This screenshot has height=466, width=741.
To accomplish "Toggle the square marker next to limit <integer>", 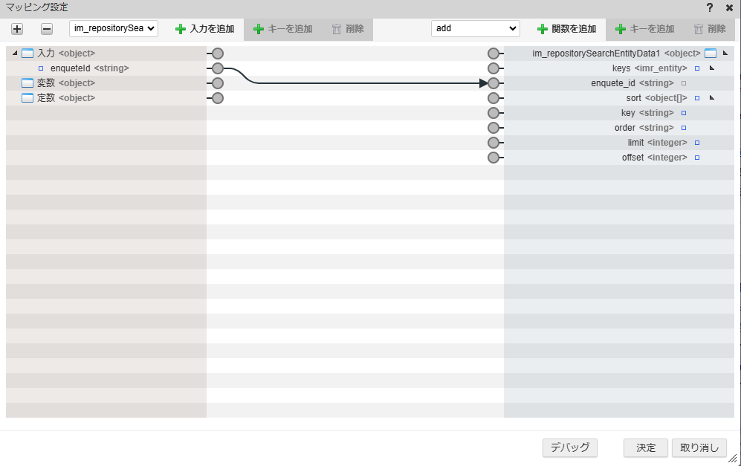I will coord(696,142).
